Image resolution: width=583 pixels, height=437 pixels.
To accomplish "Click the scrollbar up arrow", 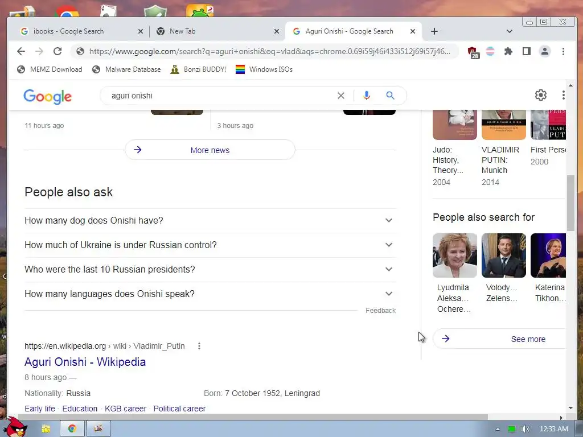I will [x=570, y=85].
